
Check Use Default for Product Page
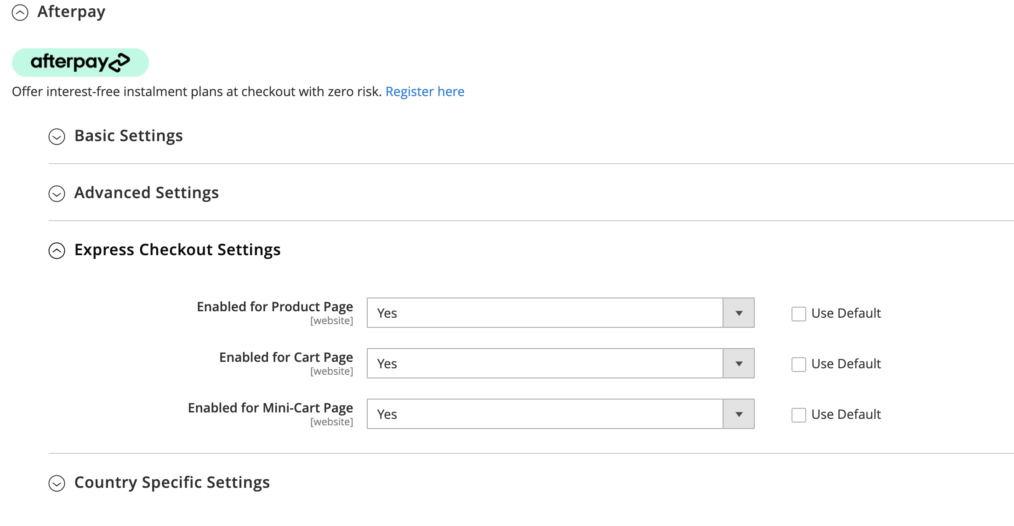[x=799, y=314]
